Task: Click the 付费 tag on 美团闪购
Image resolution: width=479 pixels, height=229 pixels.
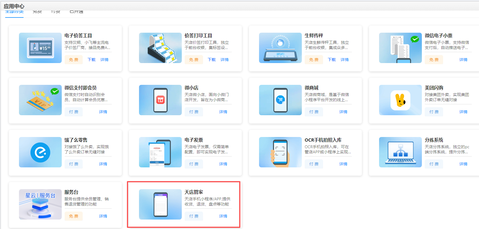Action: tap(434, 112)
